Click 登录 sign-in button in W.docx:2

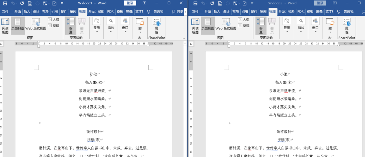(x=320, y=3)
